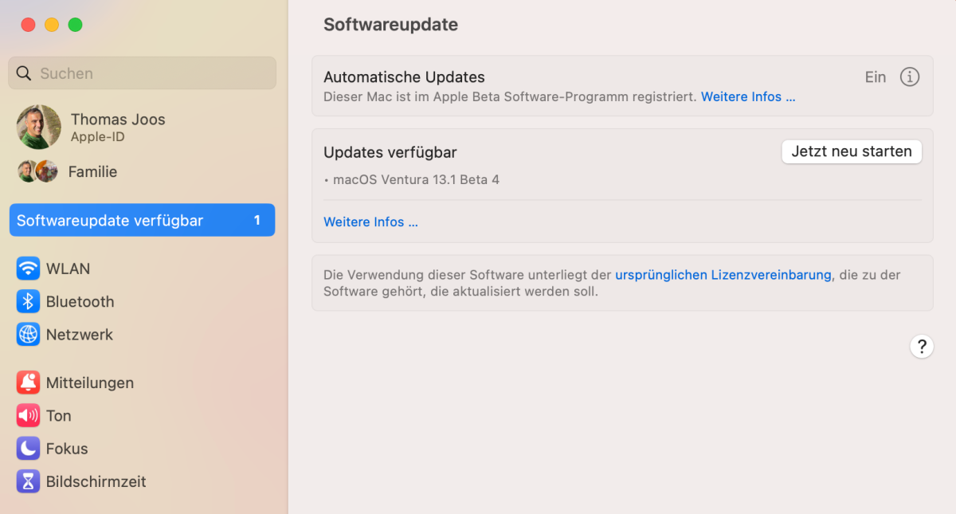Screen dimensions: 956x514
Task: Open the question mark help button
Action: pyautogui.click(x=922, y=347)
